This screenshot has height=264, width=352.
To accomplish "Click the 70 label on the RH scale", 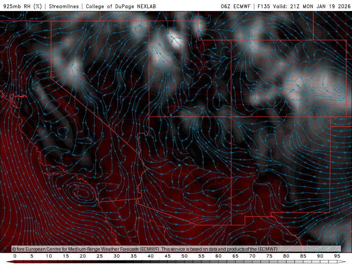I will [252, 256].
